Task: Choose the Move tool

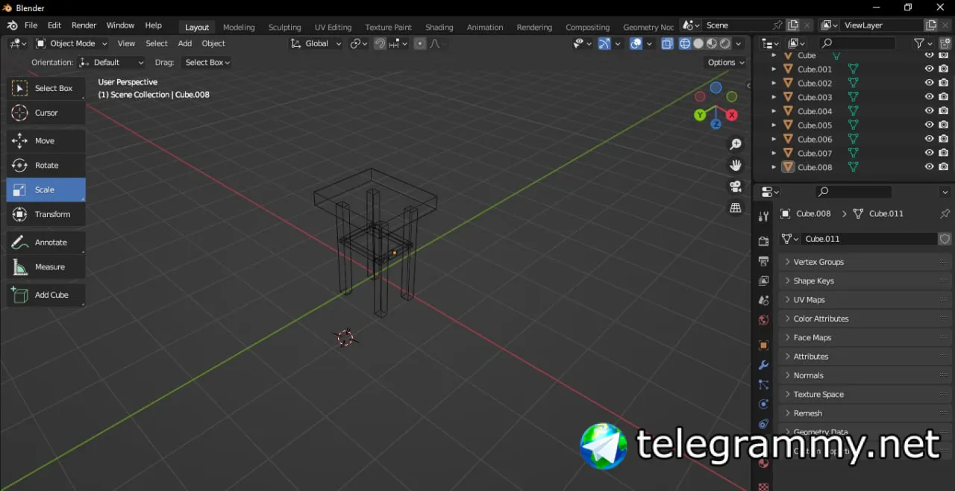Action: [46, 141]
